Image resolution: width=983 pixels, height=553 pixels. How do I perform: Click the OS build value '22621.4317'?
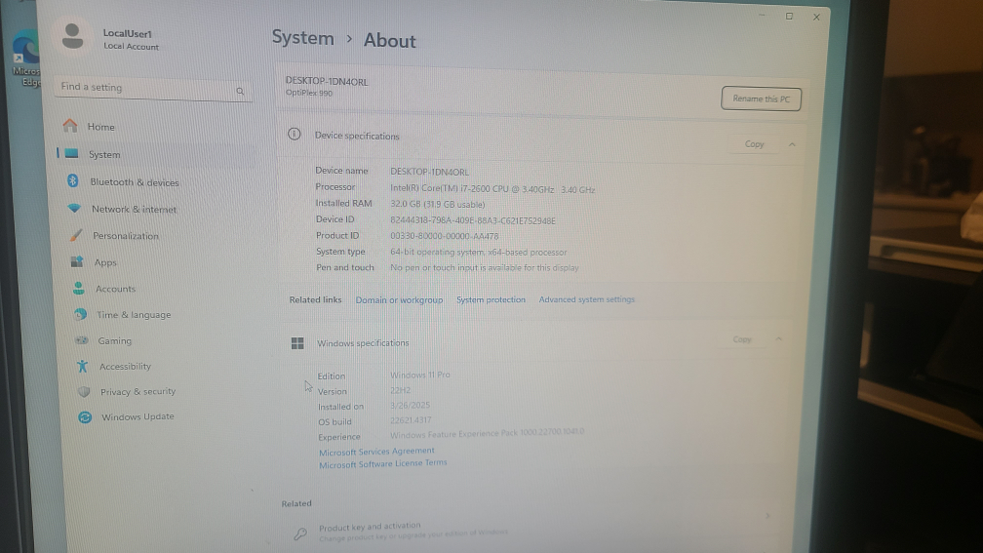pos(411,420)
